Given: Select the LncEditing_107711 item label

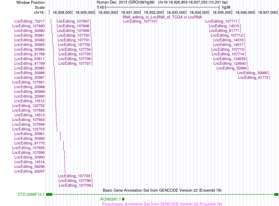Looking at the screenshot, I should coord(221,21).
